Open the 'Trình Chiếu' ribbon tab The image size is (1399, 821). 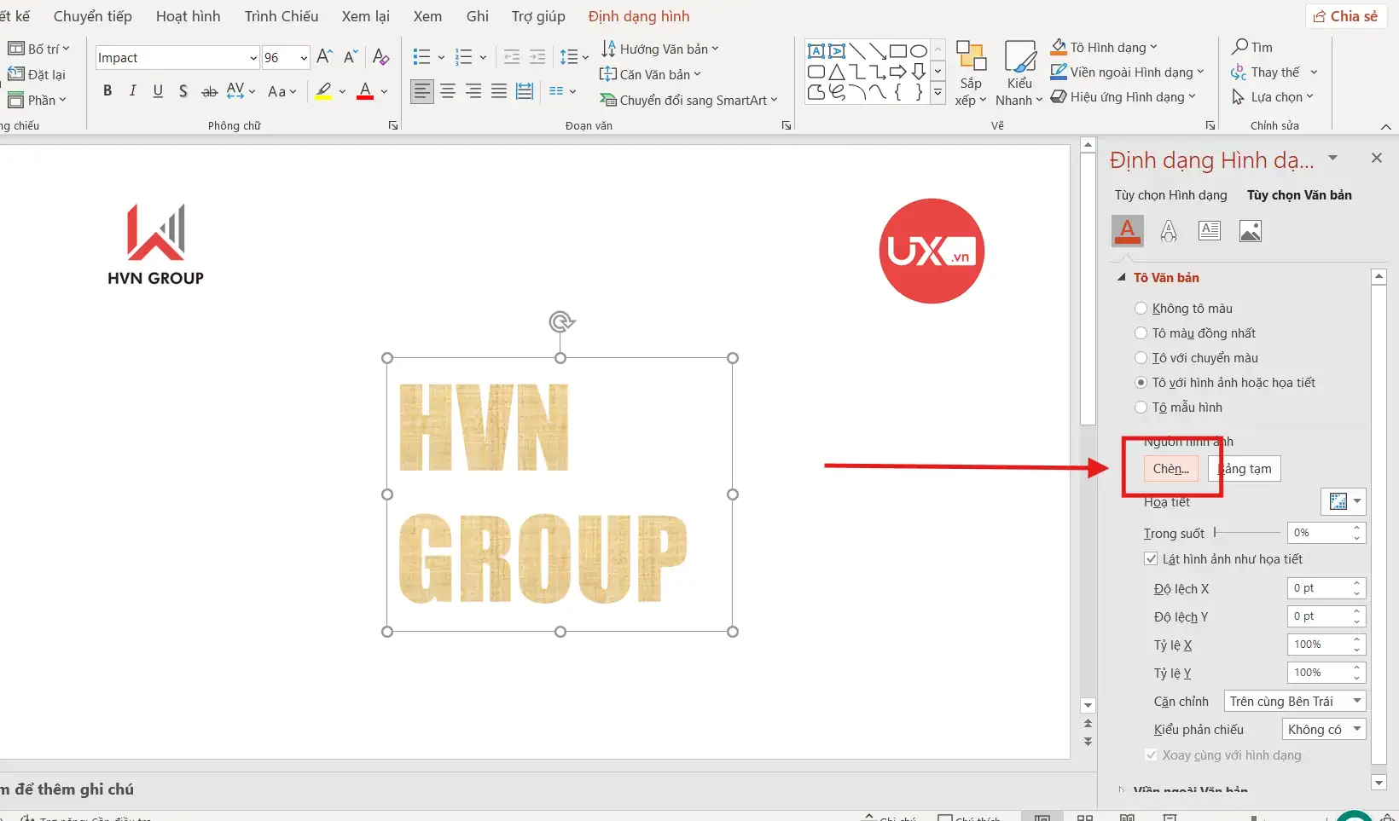[281, 16]
